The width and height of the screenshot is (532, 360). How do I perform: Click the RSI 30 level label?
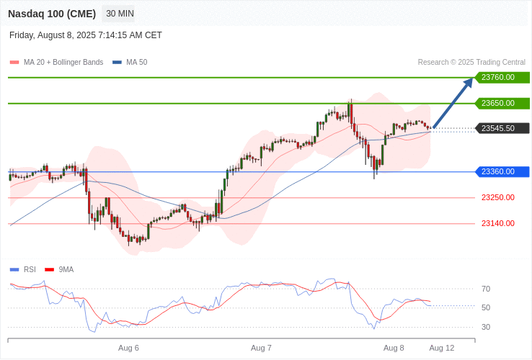(486, 327)
